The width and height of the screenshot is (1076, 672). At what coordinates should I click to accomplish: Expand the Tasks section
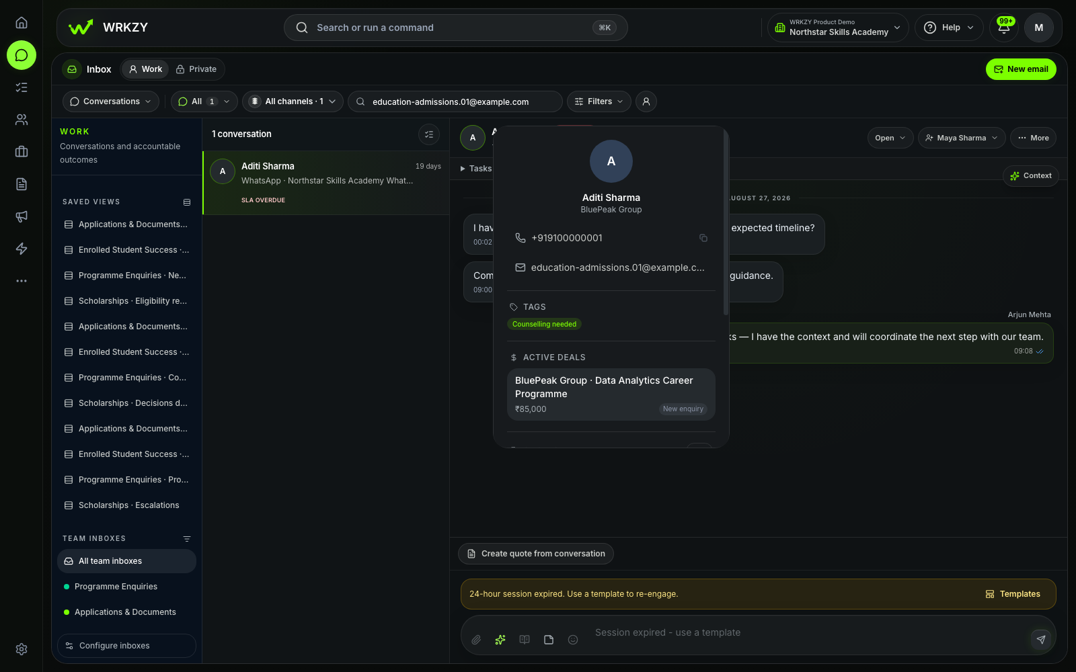476,169
